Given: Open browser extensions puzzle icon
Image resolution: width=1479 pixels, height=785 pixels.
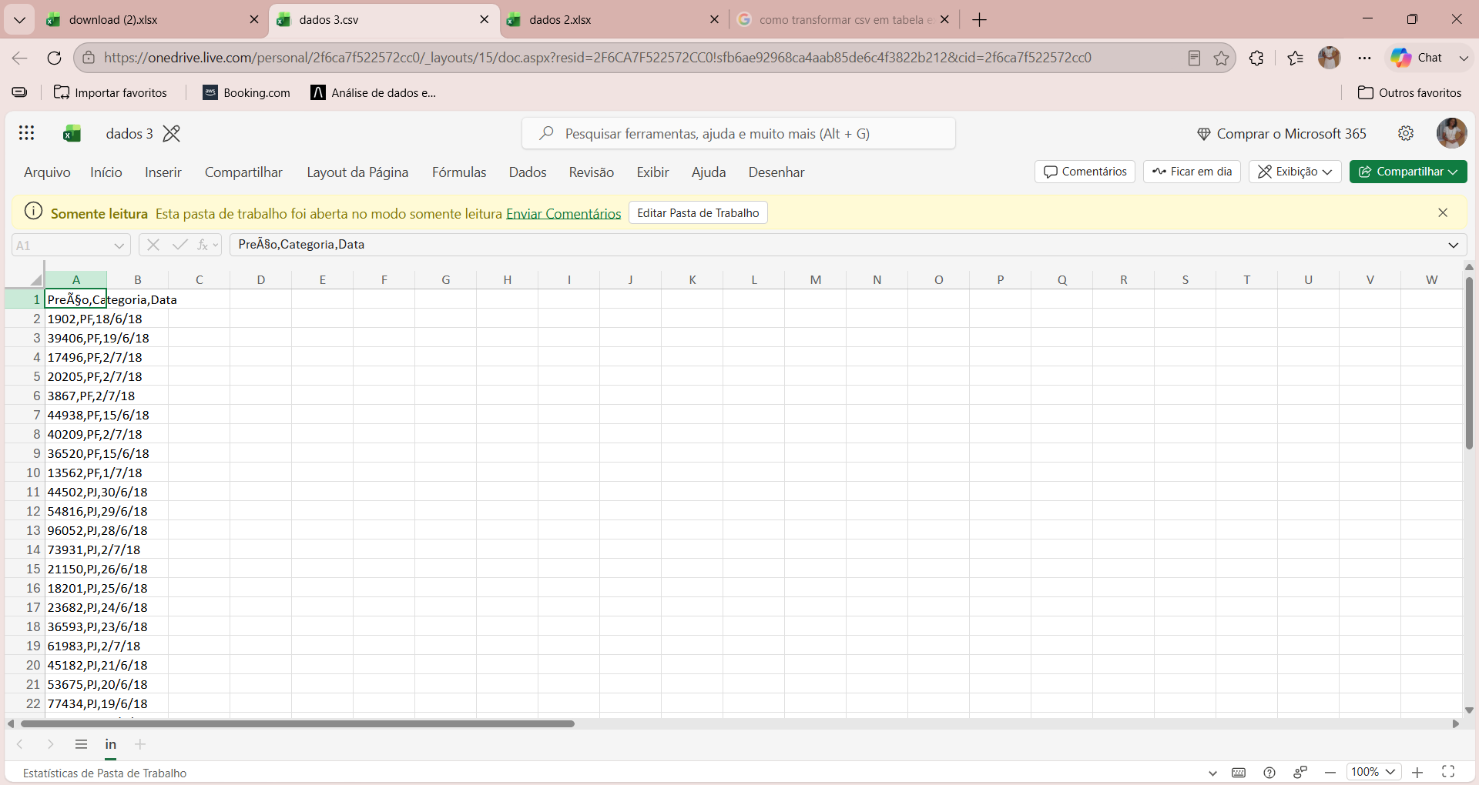Looking at the screenshot, I should pyautogui.click(x=1256, y=58).
